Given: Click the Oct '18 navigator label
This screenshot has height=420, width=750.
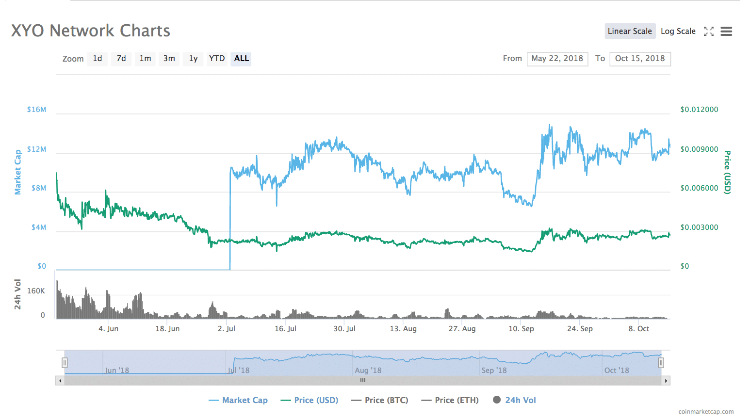Looking at the screenshot, I should click(617, 371).
